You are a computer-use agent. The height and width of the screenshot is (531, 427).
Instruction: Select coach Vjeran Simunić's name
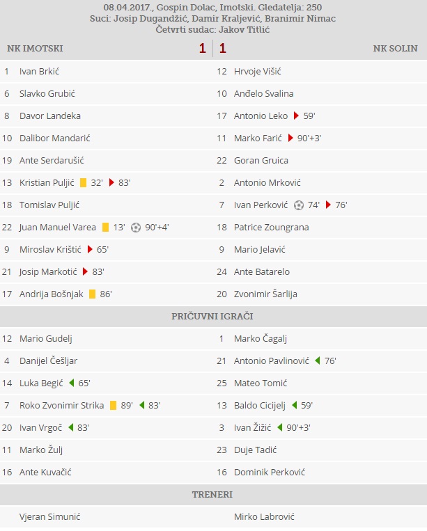[x=49, y=516]
